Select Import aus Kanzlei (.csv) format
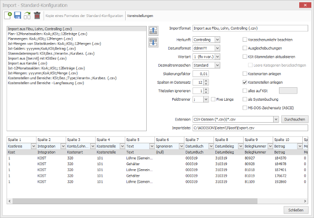Image resolution: width=314 pixels, height=218 pixels. tap(27, 63)
